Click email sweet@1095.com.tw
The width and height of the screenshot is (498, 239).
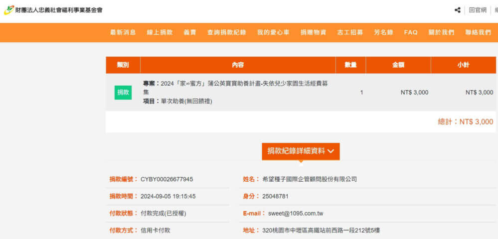(296, 214)
